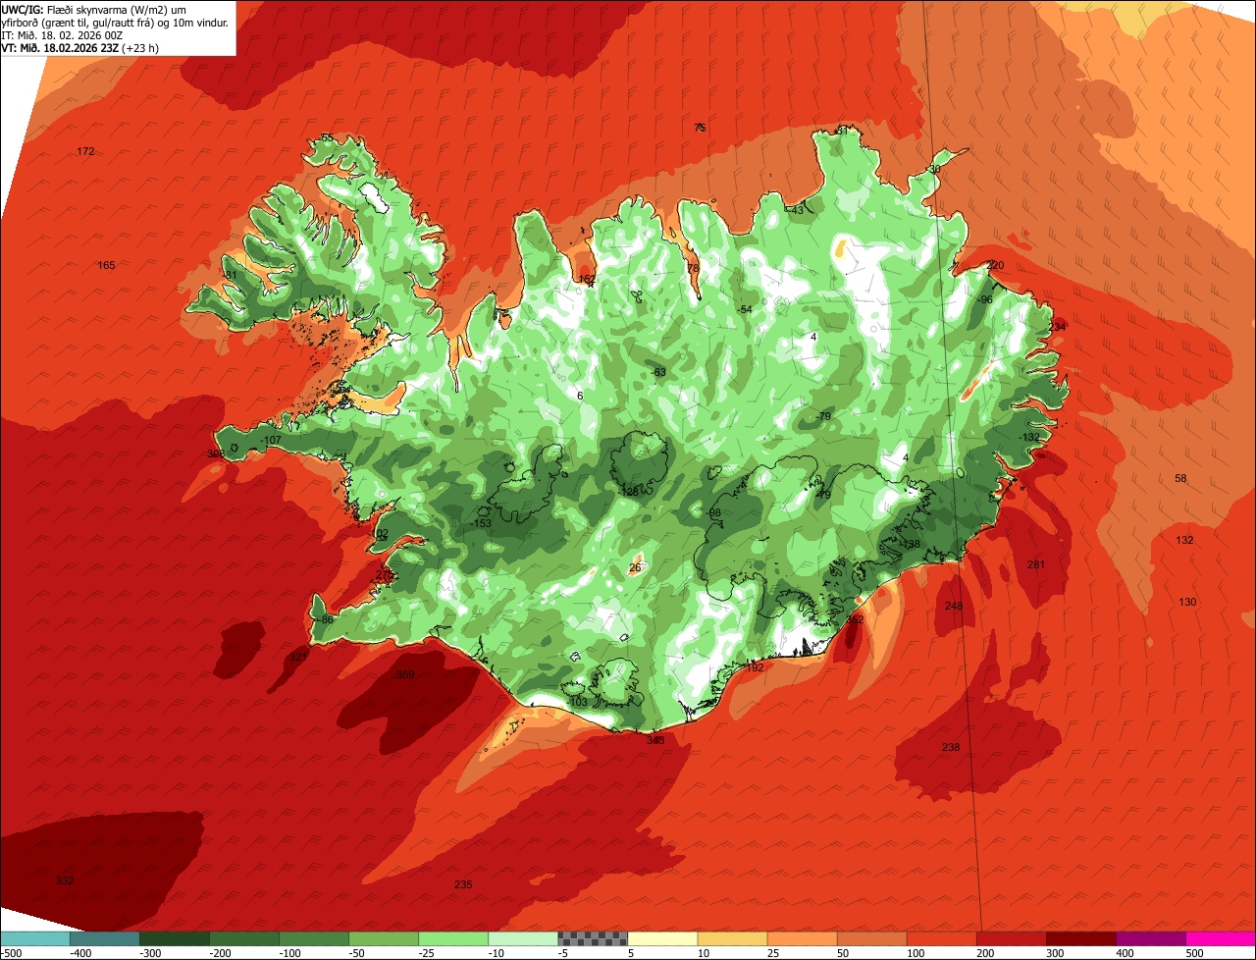
Task: Click the legend label '-200'
Action: point(221,953)
